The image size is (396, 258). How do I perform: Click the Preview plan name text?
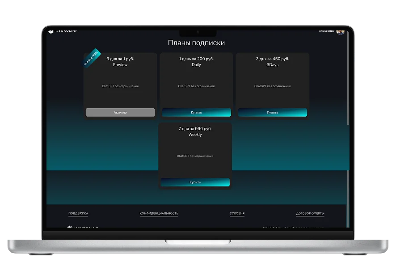coord(120,65)
